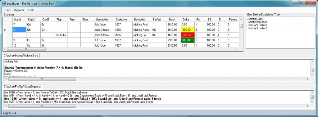Image resolution: width=318 pixels, height=117 pixels.
Task: Click summary grid scroll down arrow
Action: [241, 45]
